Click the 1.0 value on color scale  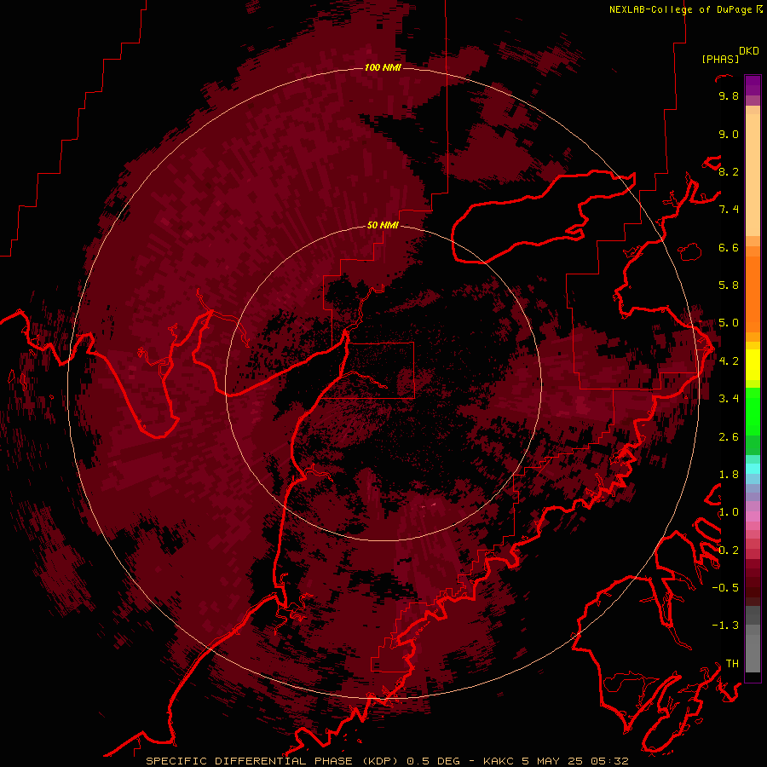coord(729,512)
